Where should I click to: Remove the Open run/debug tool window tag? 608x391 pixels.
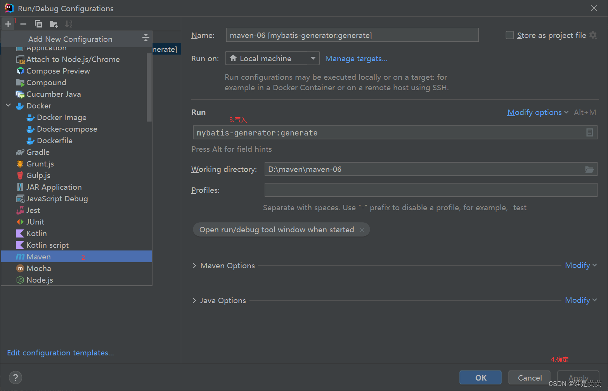(x=362, y=230)
